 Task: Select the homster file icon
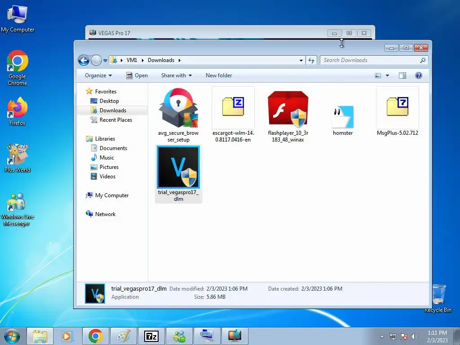[x=343, y=116]
